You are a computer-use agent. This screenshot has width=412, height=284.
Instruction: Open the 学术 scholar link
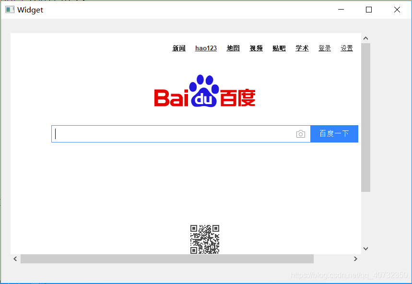click(302, 48)
